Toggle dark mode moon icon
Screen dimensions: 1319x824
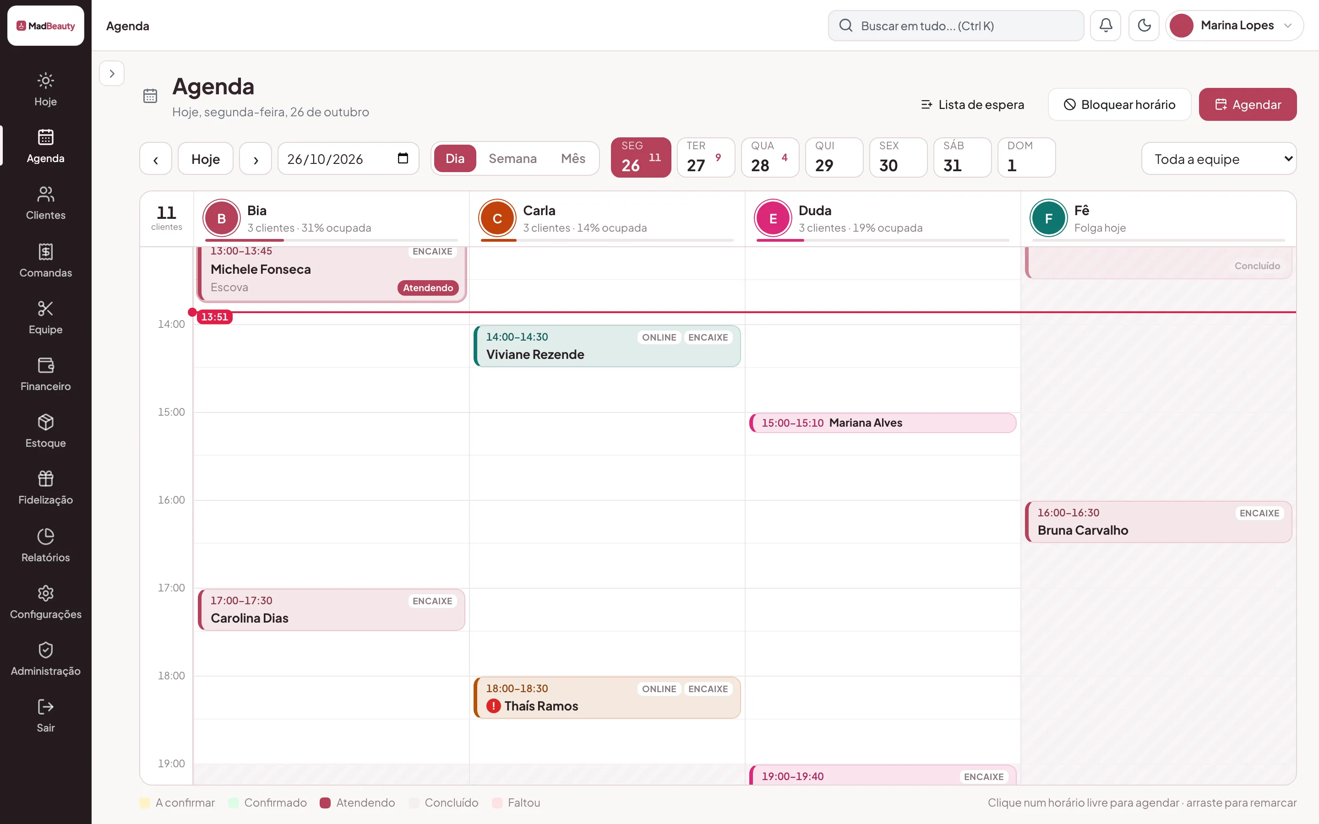1144,26
